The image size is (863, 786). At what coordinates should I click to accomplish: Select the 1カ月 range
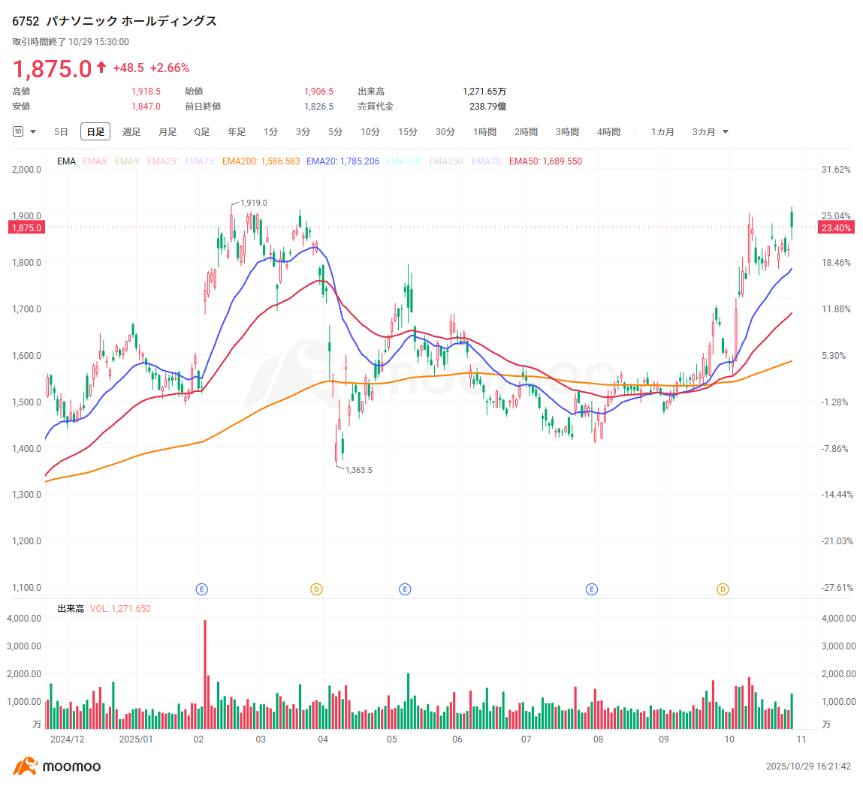662,132
